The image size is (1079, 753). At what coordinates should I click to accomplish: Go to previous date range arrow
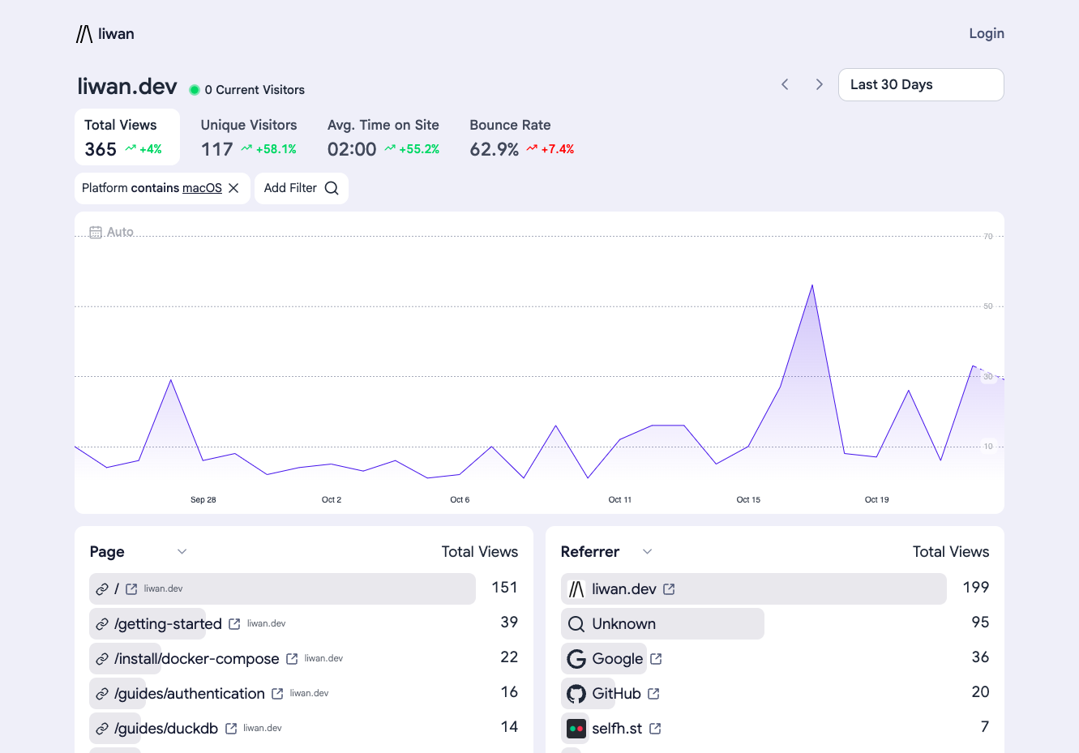(785, 84)
